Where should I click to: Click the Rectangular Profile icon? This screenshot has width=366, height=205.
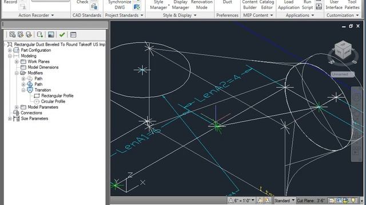pyautogui.click(x=37, y=96)
